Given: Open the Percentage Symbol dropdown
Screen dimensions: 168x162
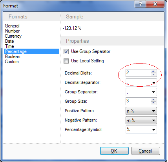Looking at the screenshot, I should pyautogui.click(x=141, y=130).
